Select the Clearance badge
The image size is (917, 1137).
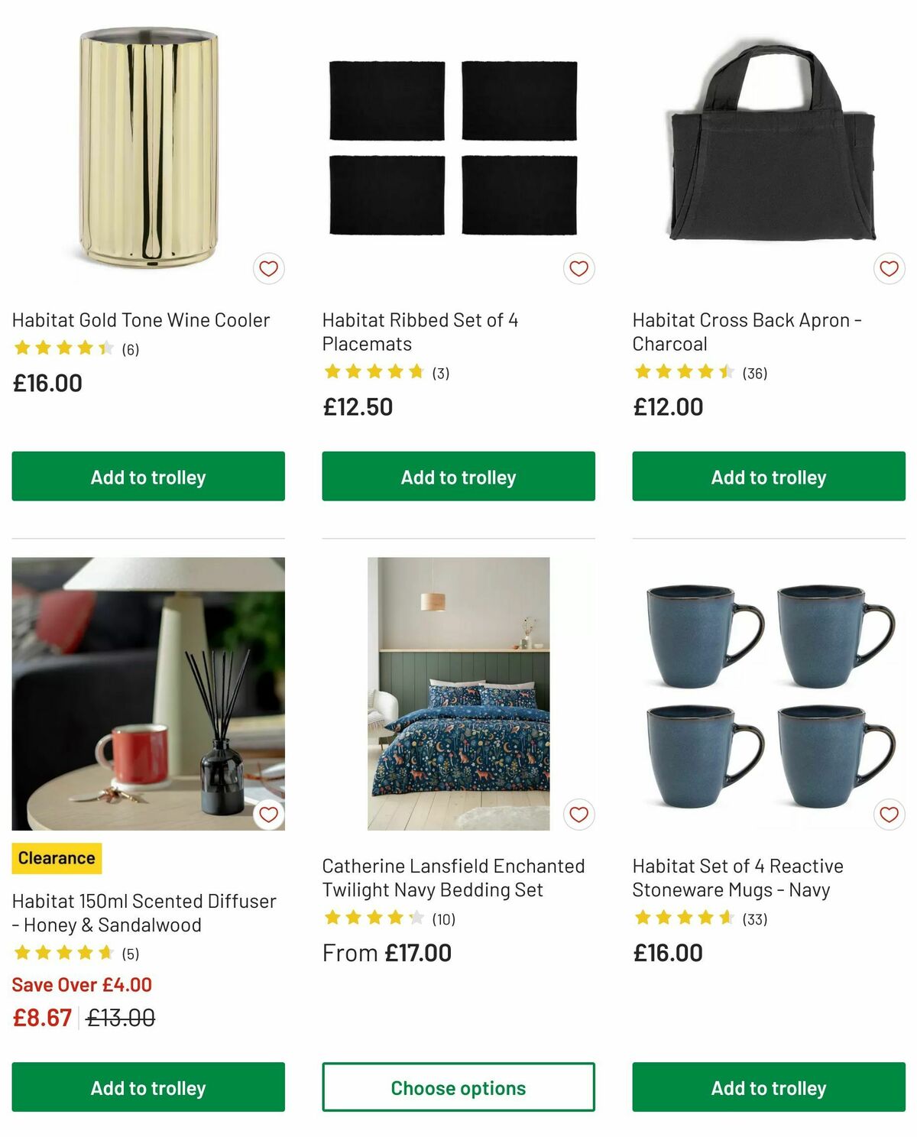click(55, 858)
